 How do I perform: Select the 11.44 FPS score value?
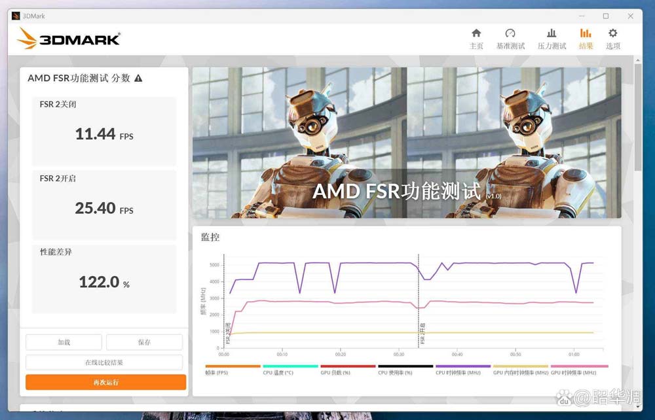(x=104, y=134)
